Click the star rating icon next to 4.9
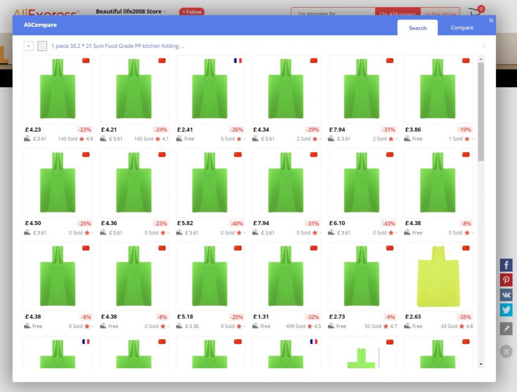This screenshot has height=392, width=517. tap(82, 139)
